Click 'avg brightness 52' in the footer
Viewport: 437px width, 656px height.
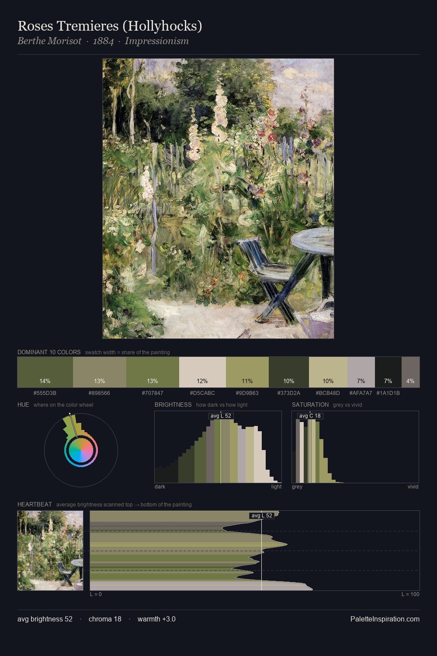[45, 619]
